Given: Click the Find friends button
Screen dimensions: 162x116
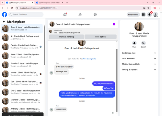Looking at the screenshot, I should pyautogui.click(x=133, y=15).
